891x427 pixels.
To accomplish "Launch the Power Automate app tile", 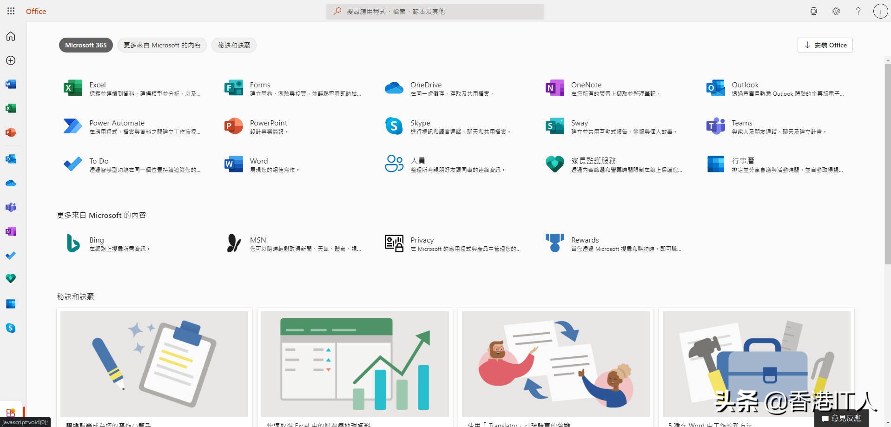I will (132, 126).
